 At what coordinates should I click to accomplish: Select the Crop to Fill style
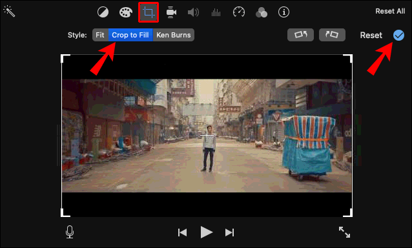tap(130, 35)
